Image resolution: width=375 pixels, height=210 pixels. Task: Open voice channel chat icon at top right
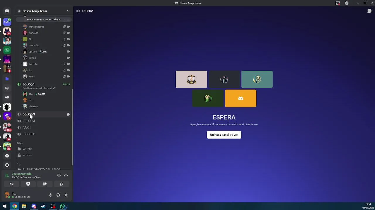pyautogui.click(x=369, y=11)
